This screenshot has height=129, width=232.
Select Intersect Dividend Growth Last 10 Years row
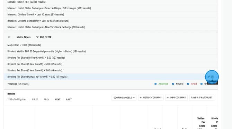(x=111, y=14)
